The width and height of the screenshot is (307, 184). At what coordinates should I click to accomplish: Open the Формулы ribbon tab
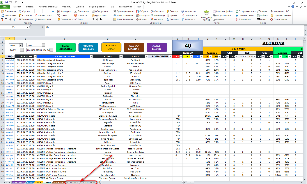(x=67, y=7)
